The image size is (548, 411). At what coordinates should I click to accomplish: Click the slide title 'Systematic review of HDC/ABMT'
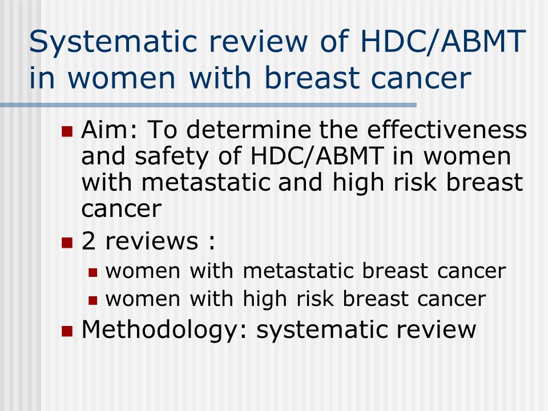(277, 43)
